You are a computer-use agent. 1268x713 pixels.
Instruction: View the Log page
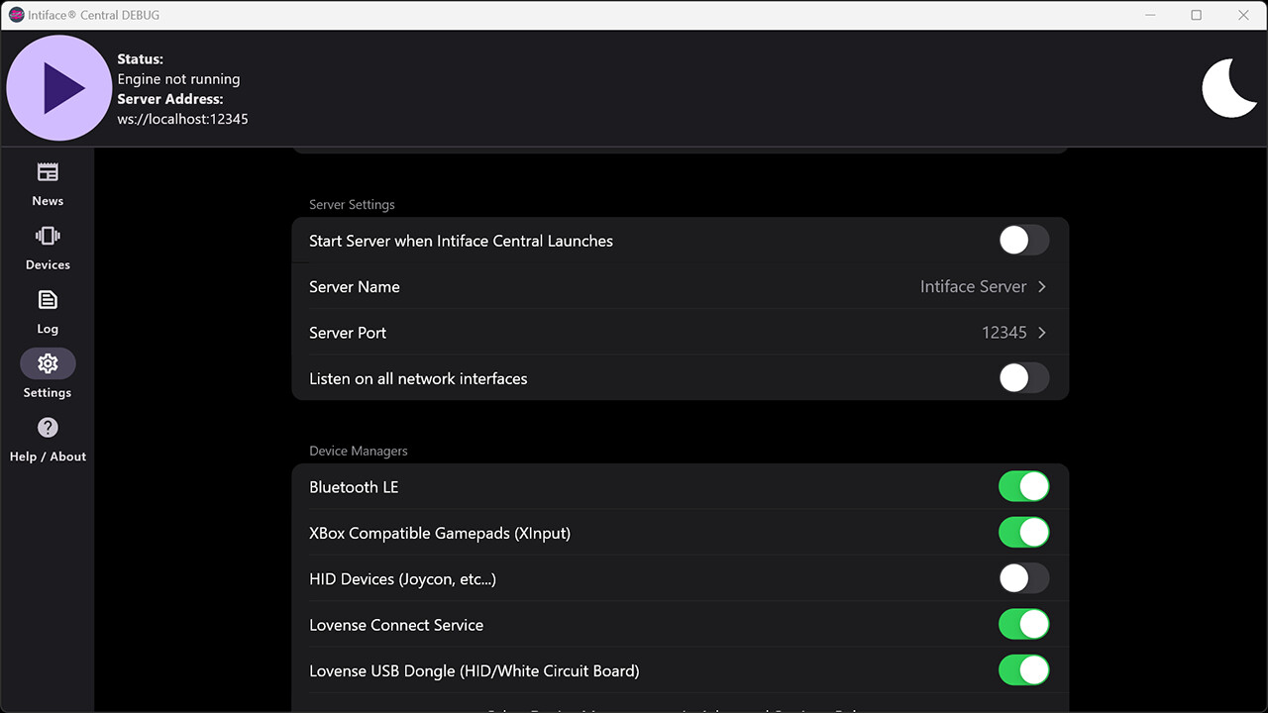click(x=47, y=312)
